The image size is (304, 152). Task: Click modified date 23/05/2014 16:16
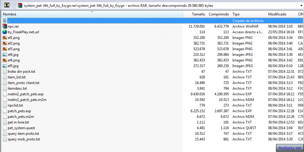click(281, 32)
